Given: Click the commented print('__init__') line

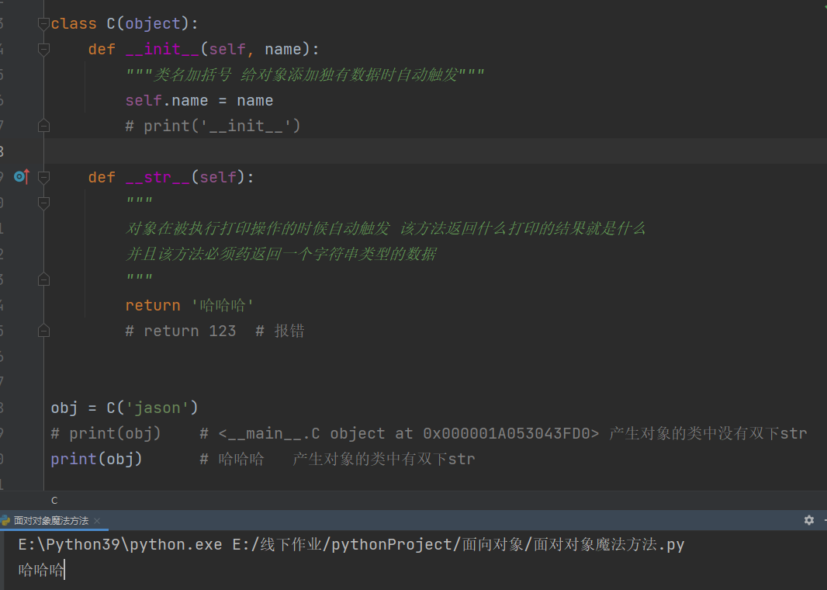Looking at the screenshot, I should pos(213,126).
